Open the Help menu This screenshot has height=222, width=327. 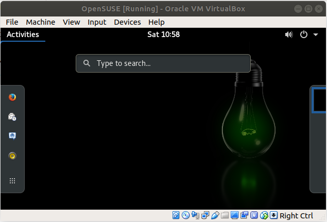[157, 22]
